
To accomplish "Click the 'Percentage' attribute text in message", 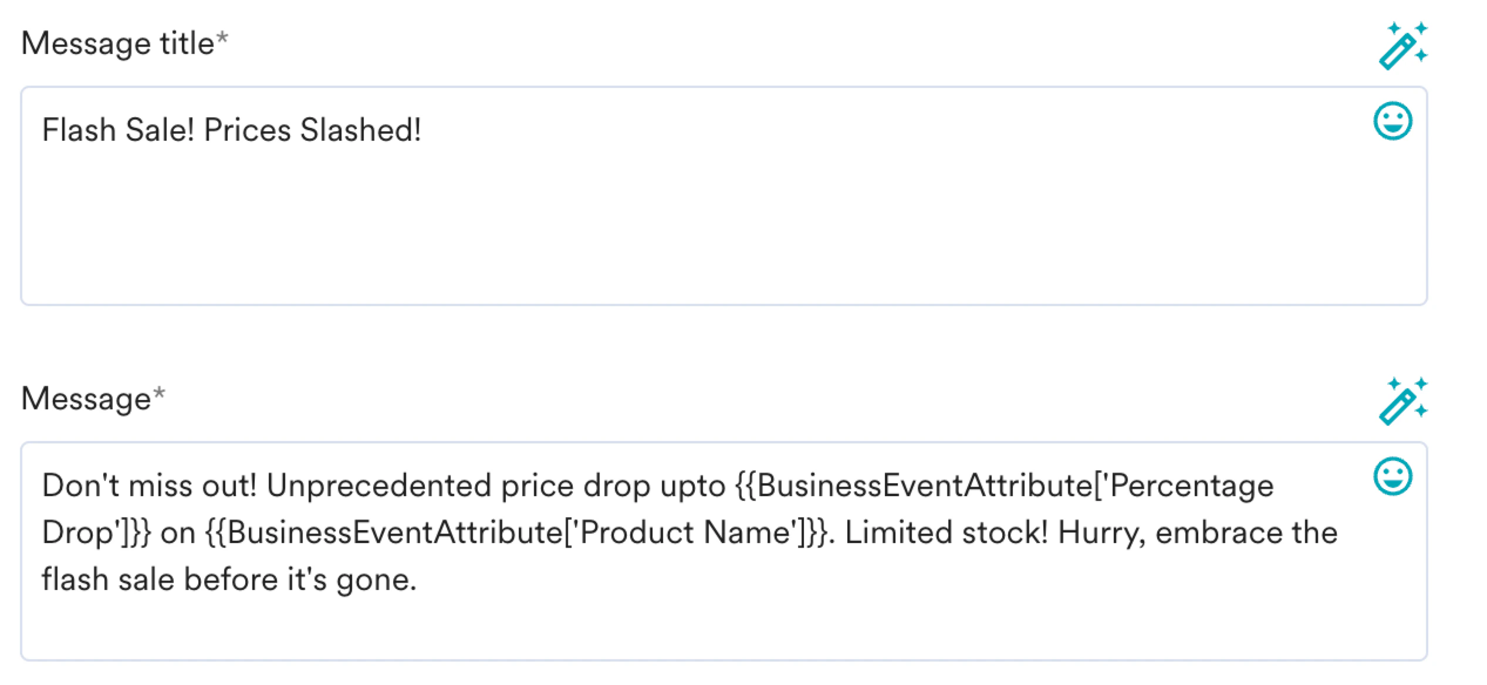I will (1191, 486).
